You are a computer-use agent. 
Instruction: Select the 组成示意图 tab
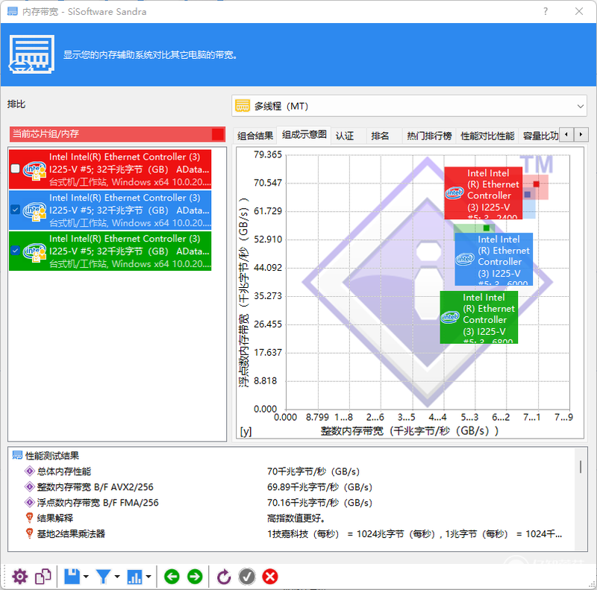click(304, 134)
